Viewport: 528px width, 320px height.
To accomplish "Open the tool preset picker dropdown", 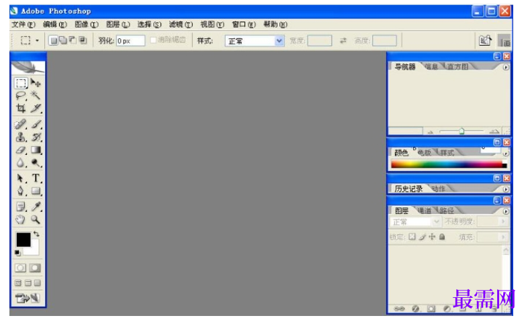I will point(38,41).
